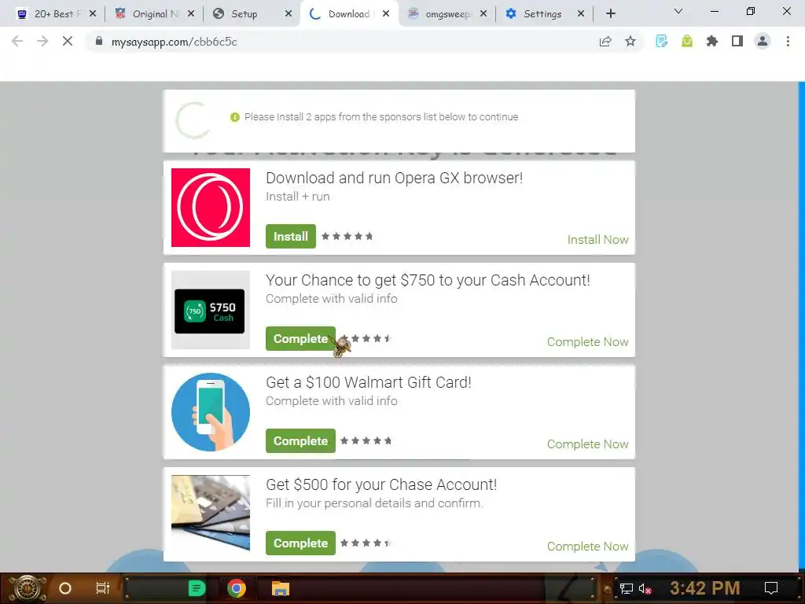Click the $100 Walmart Gift Card title

368,382
